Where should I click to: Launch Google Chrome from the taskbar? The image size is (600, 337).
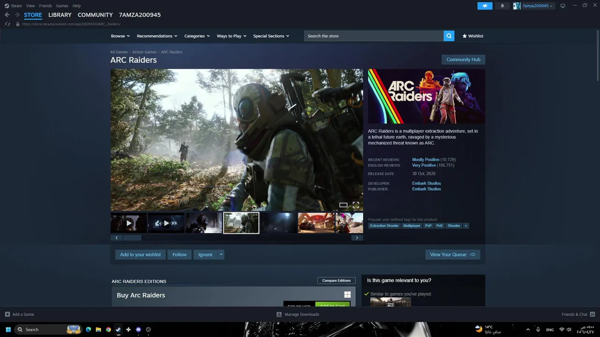pyautogui.click(x=108, y=330)
